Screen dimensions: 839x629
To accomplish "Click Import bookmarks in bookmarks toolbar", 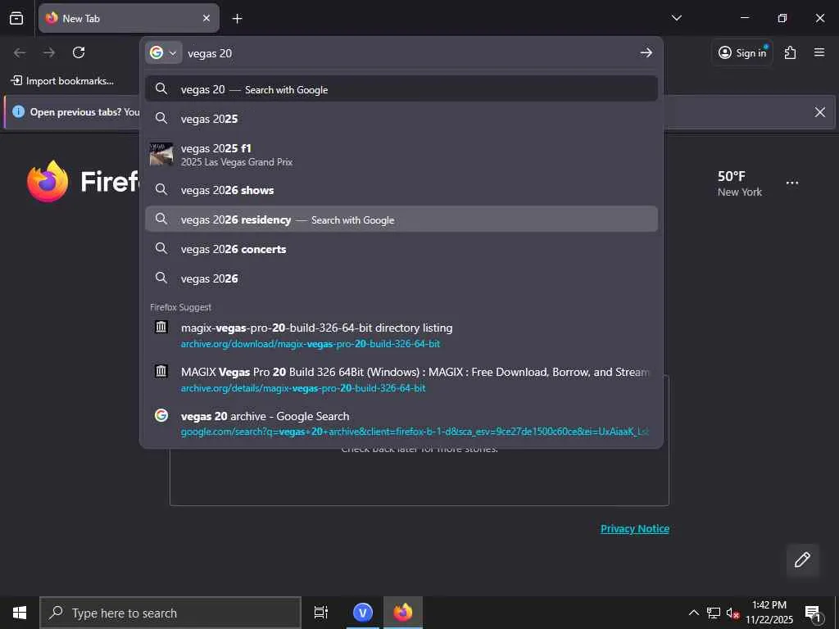I will [x=62, y=81].
